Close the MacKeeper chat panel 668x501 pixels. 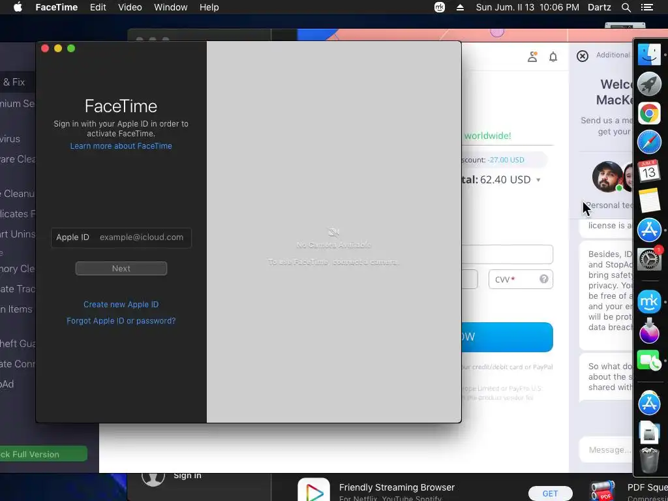click(582, 56)
